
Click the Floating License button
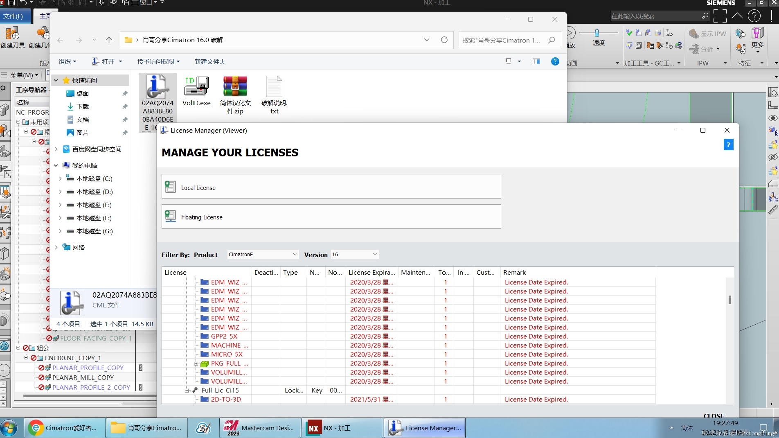pos(331,217)
